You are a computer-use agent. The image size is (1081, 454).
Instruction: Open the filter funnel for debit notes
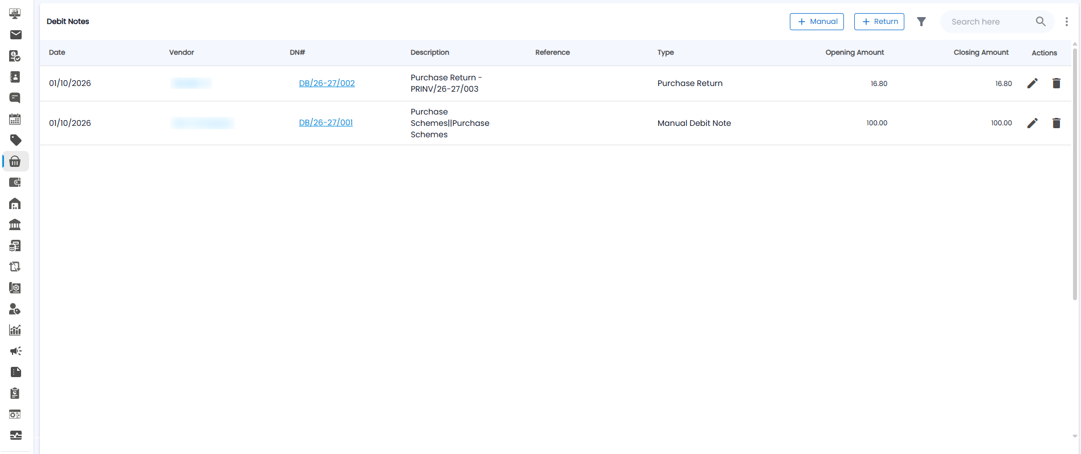(x=921, y=22)
